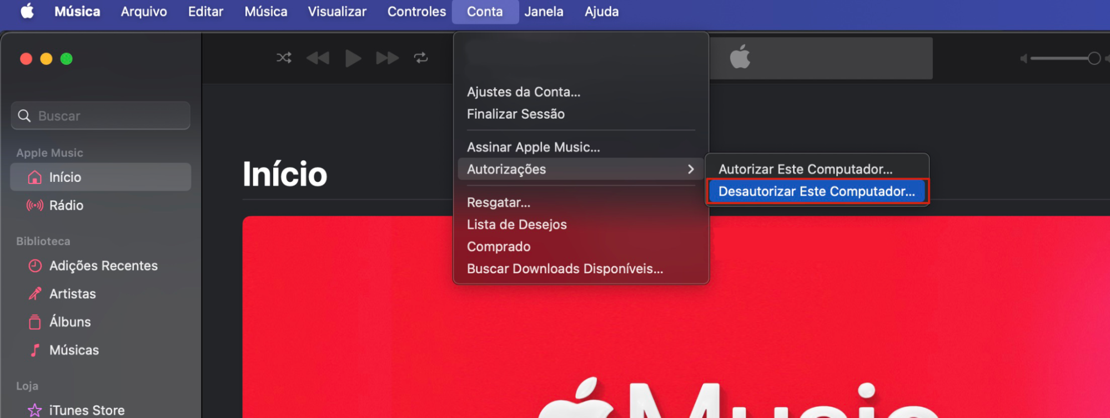Screen dimensions: 1110x418
Task: Click the music note icon for Músicas
Action: [35, 350]
